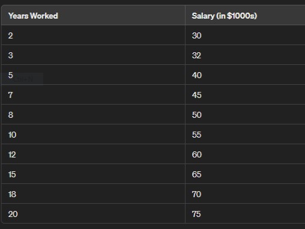This screenshot has width=305, height=229.
Task: Select the cell with 2 years worked
Action: coord(93,35)
